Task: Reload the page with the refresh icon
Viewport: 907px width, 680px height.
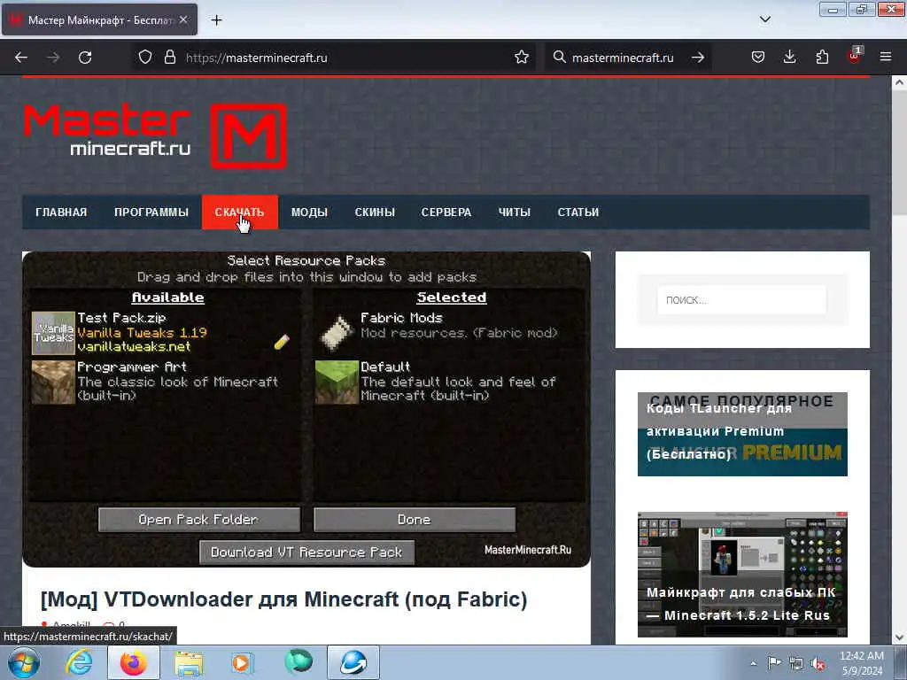Action: 85,58
